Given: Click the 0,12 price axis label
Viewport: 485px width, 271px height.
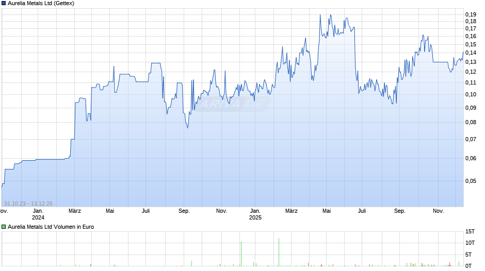Looking at the screenshot, I should (x=471, y=72).
